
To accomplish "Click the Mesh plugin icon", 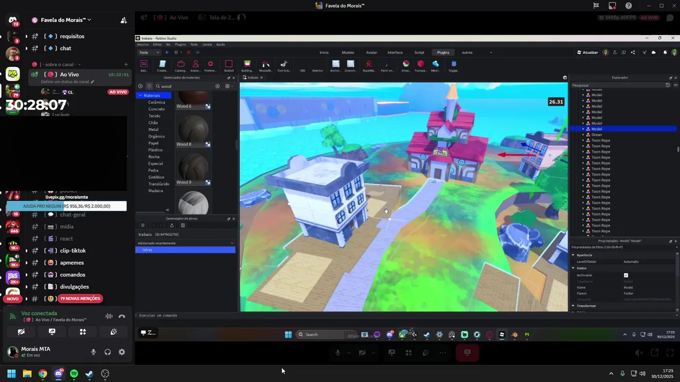I will click(x=436, y=64).
